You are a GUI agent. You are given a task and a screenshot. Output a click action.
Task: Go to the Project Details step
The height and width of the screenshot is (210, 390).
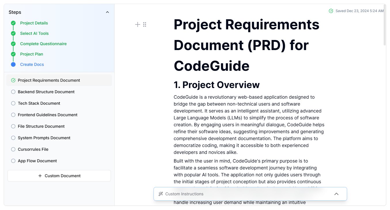(x=34, y=23)
